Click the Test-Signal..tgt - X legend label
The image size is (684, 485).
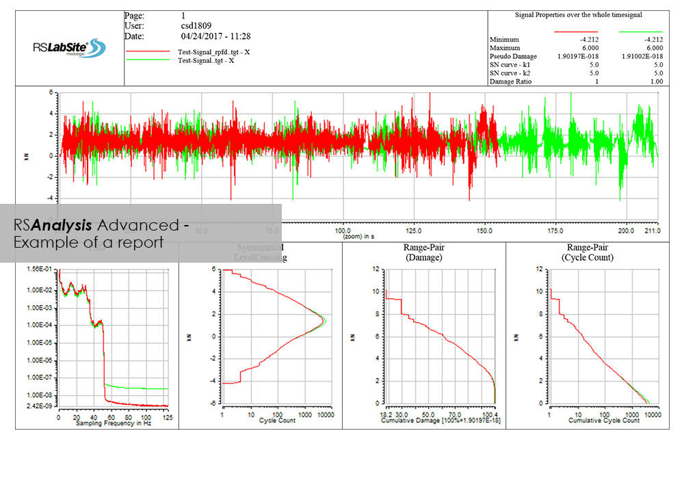tap(206, 60)
